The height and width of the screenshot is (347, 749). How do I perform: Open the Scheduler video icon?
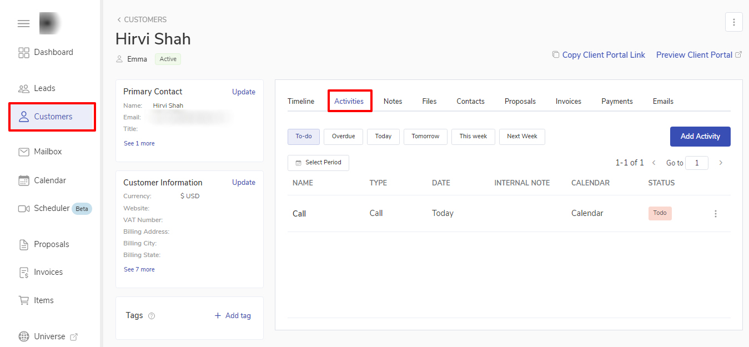click(x=24, y=209)
